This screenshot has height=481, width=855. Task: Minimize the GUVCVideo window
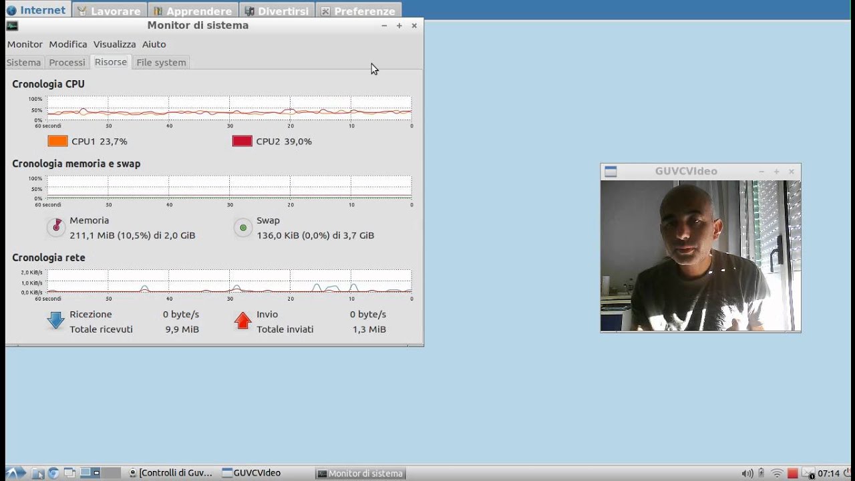pos(761,172)
